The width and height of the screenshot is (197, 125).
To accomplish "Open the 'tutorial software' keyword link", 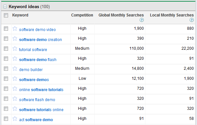I will click(x=33, y=50).
